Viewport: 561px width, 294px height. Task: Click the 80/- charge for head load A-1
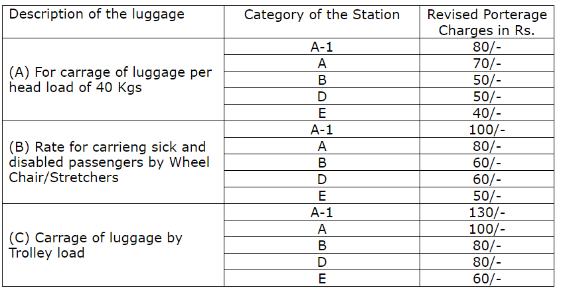pos(487,47)
